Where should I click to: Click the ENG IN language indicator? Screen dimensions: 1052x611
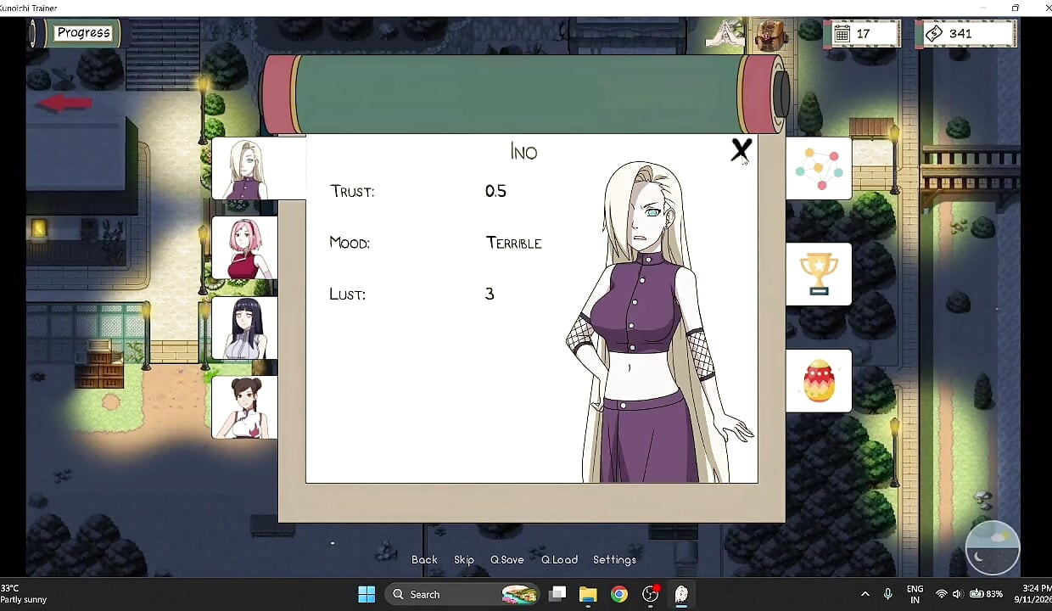[915, 594]
